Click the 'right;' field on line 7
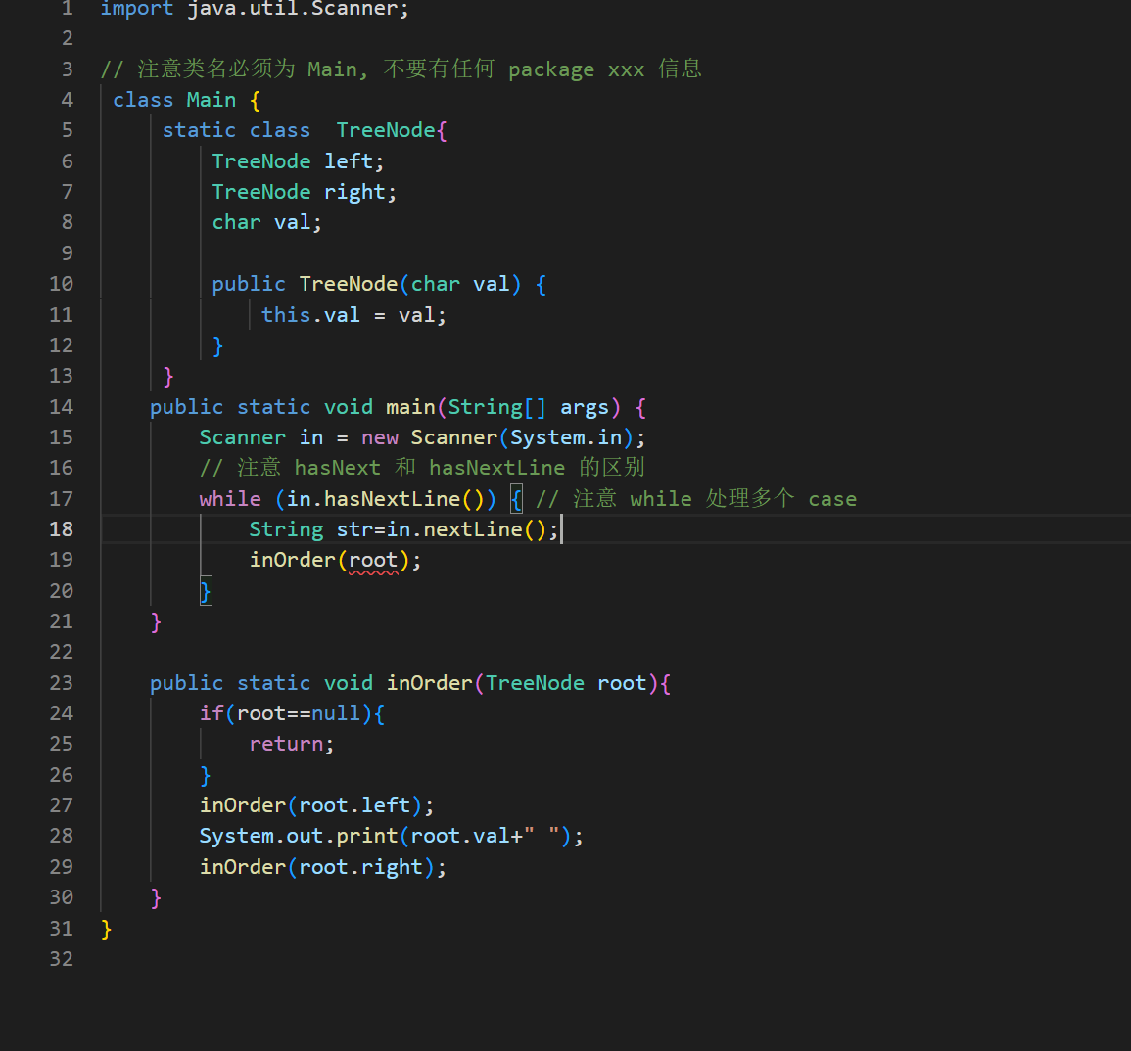Viewport: 1131px width, 1051px height. 360,193
